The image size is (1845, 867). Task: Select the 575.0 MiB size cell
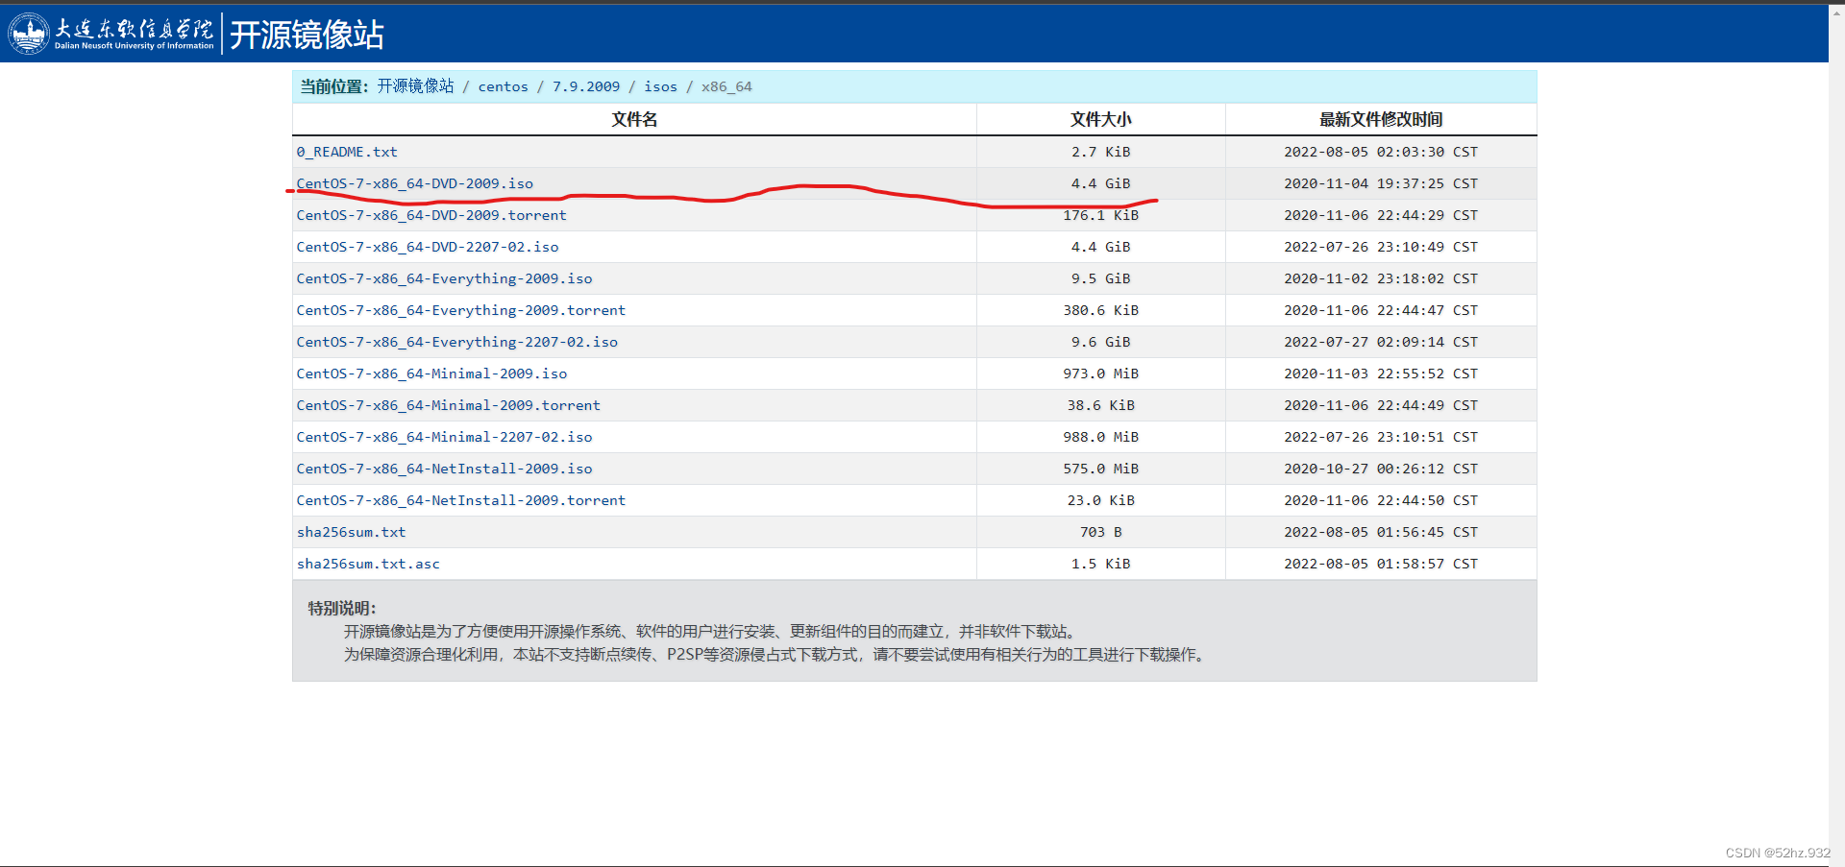(x=1101, y=469)
